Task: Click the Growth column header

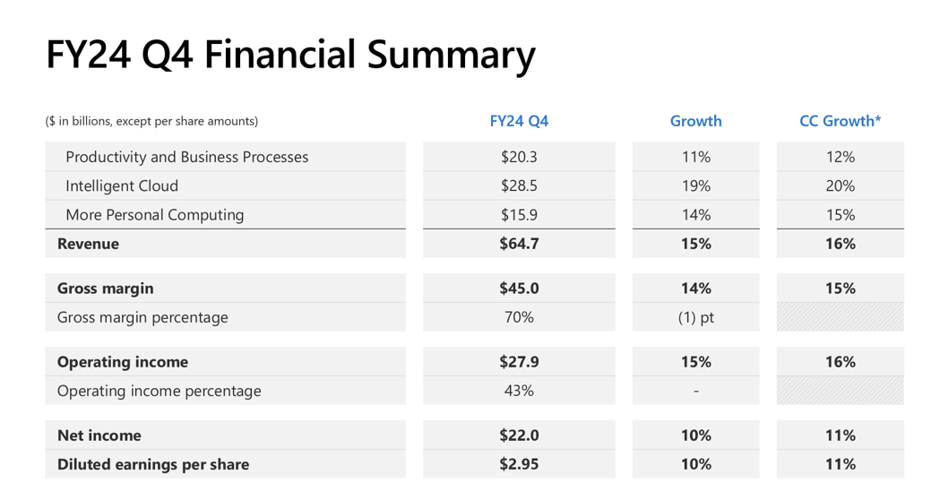Action: [695, 121]
